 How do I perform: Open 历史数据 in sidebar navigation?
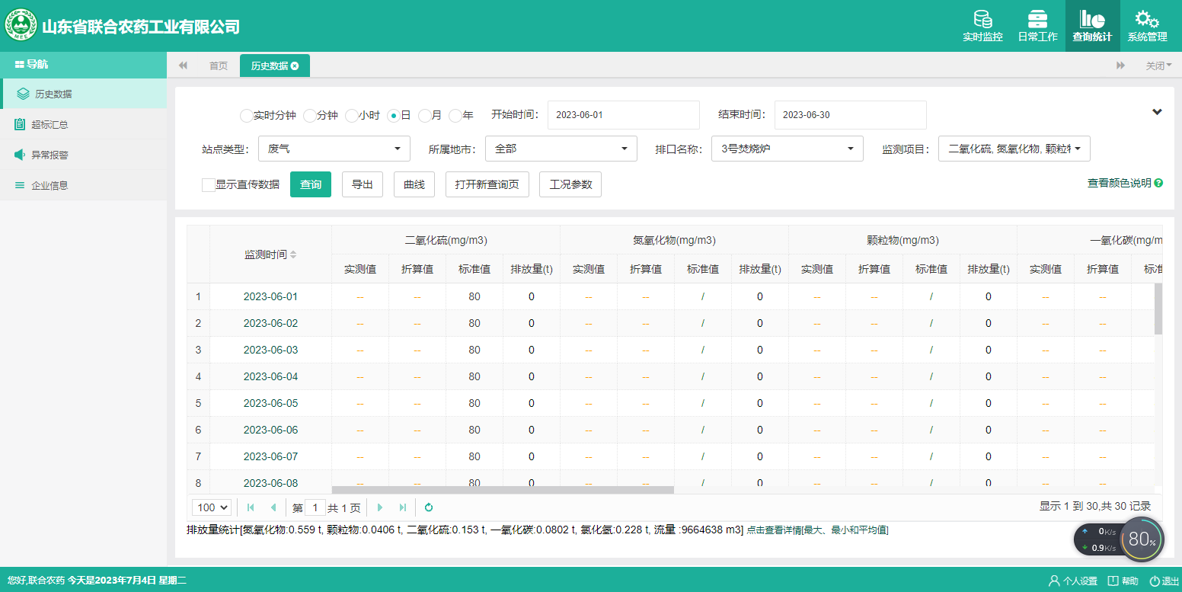(x=84, y=94)
